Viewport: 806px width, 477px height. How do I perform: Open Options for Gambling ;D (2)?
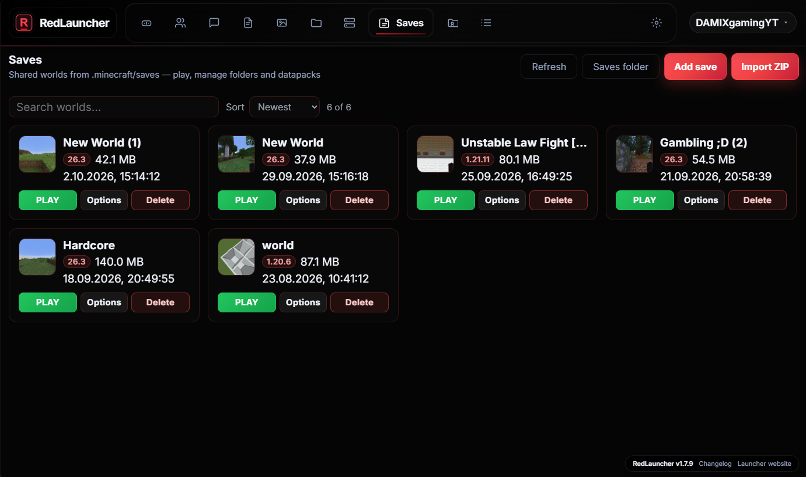pos(701,200)
